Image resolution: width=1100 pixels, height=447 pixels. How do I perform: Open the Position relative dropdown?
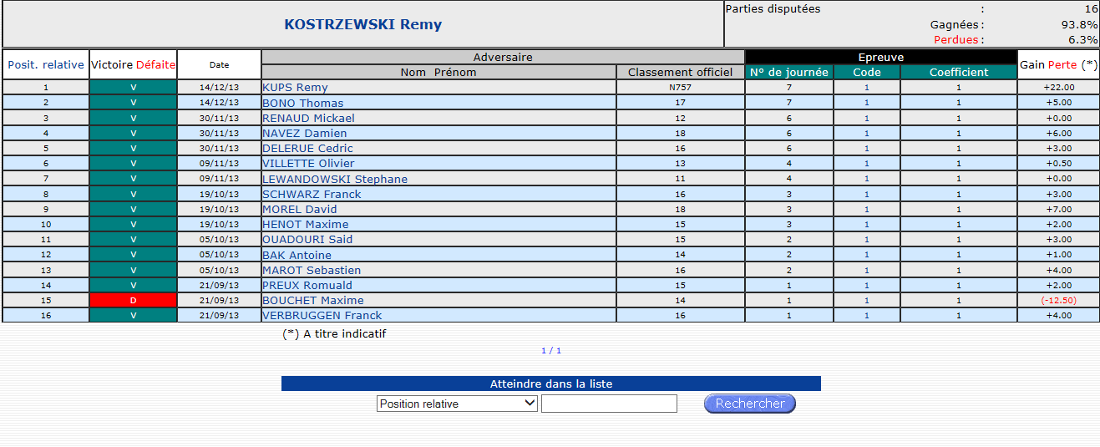click(x=457, y=404)
